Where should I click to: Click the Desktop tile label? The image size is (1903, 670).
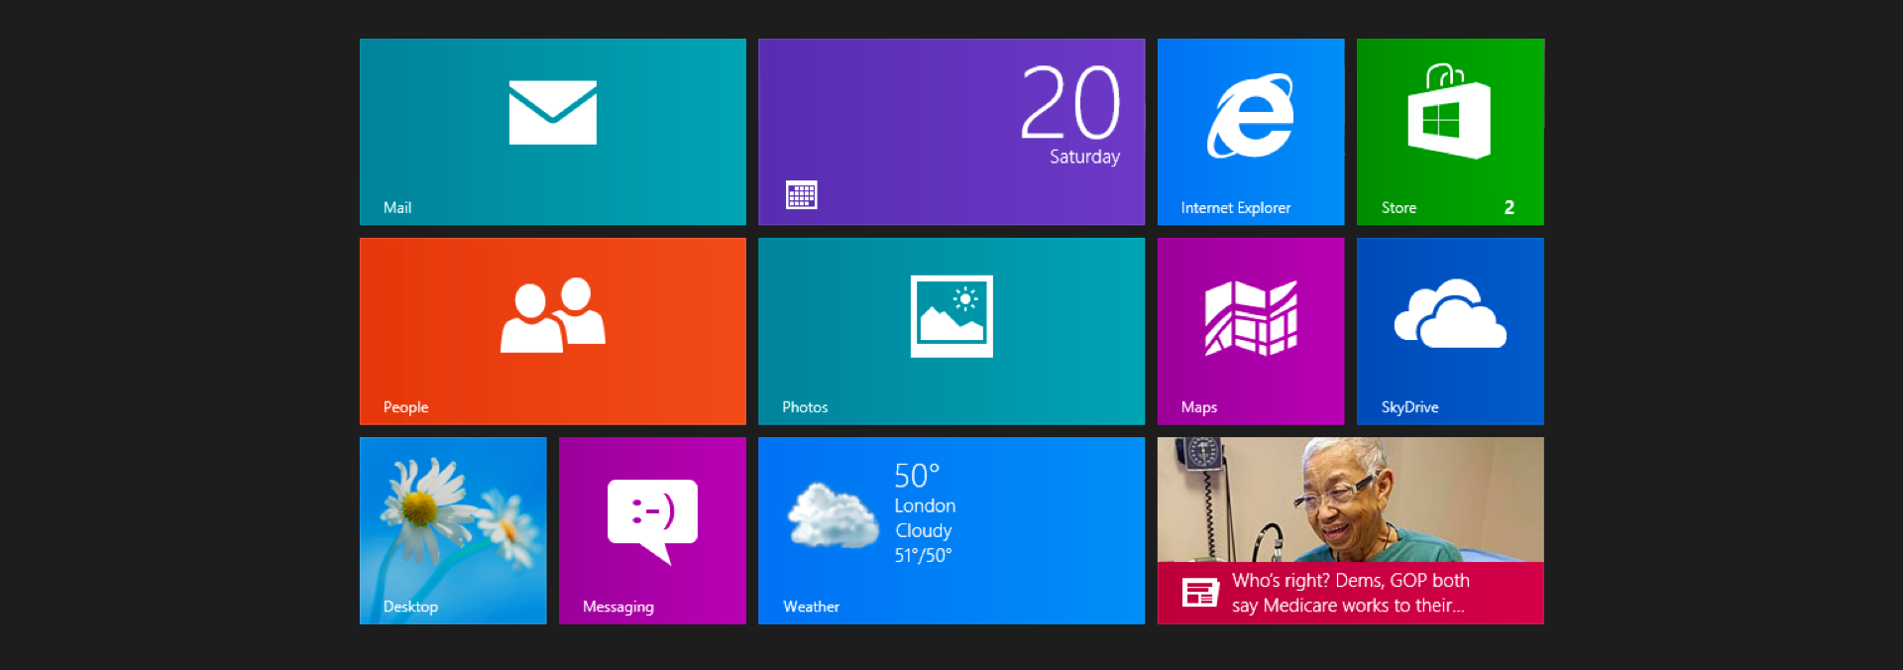410,607
